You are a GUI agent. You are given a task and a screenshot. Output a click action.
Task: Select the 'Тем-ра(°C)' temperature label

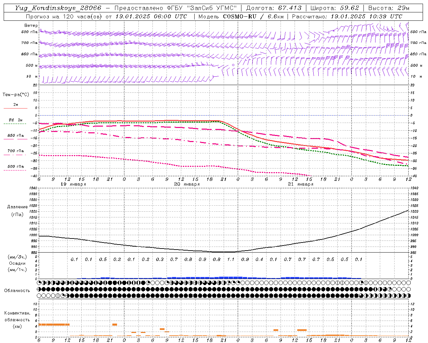16,94
